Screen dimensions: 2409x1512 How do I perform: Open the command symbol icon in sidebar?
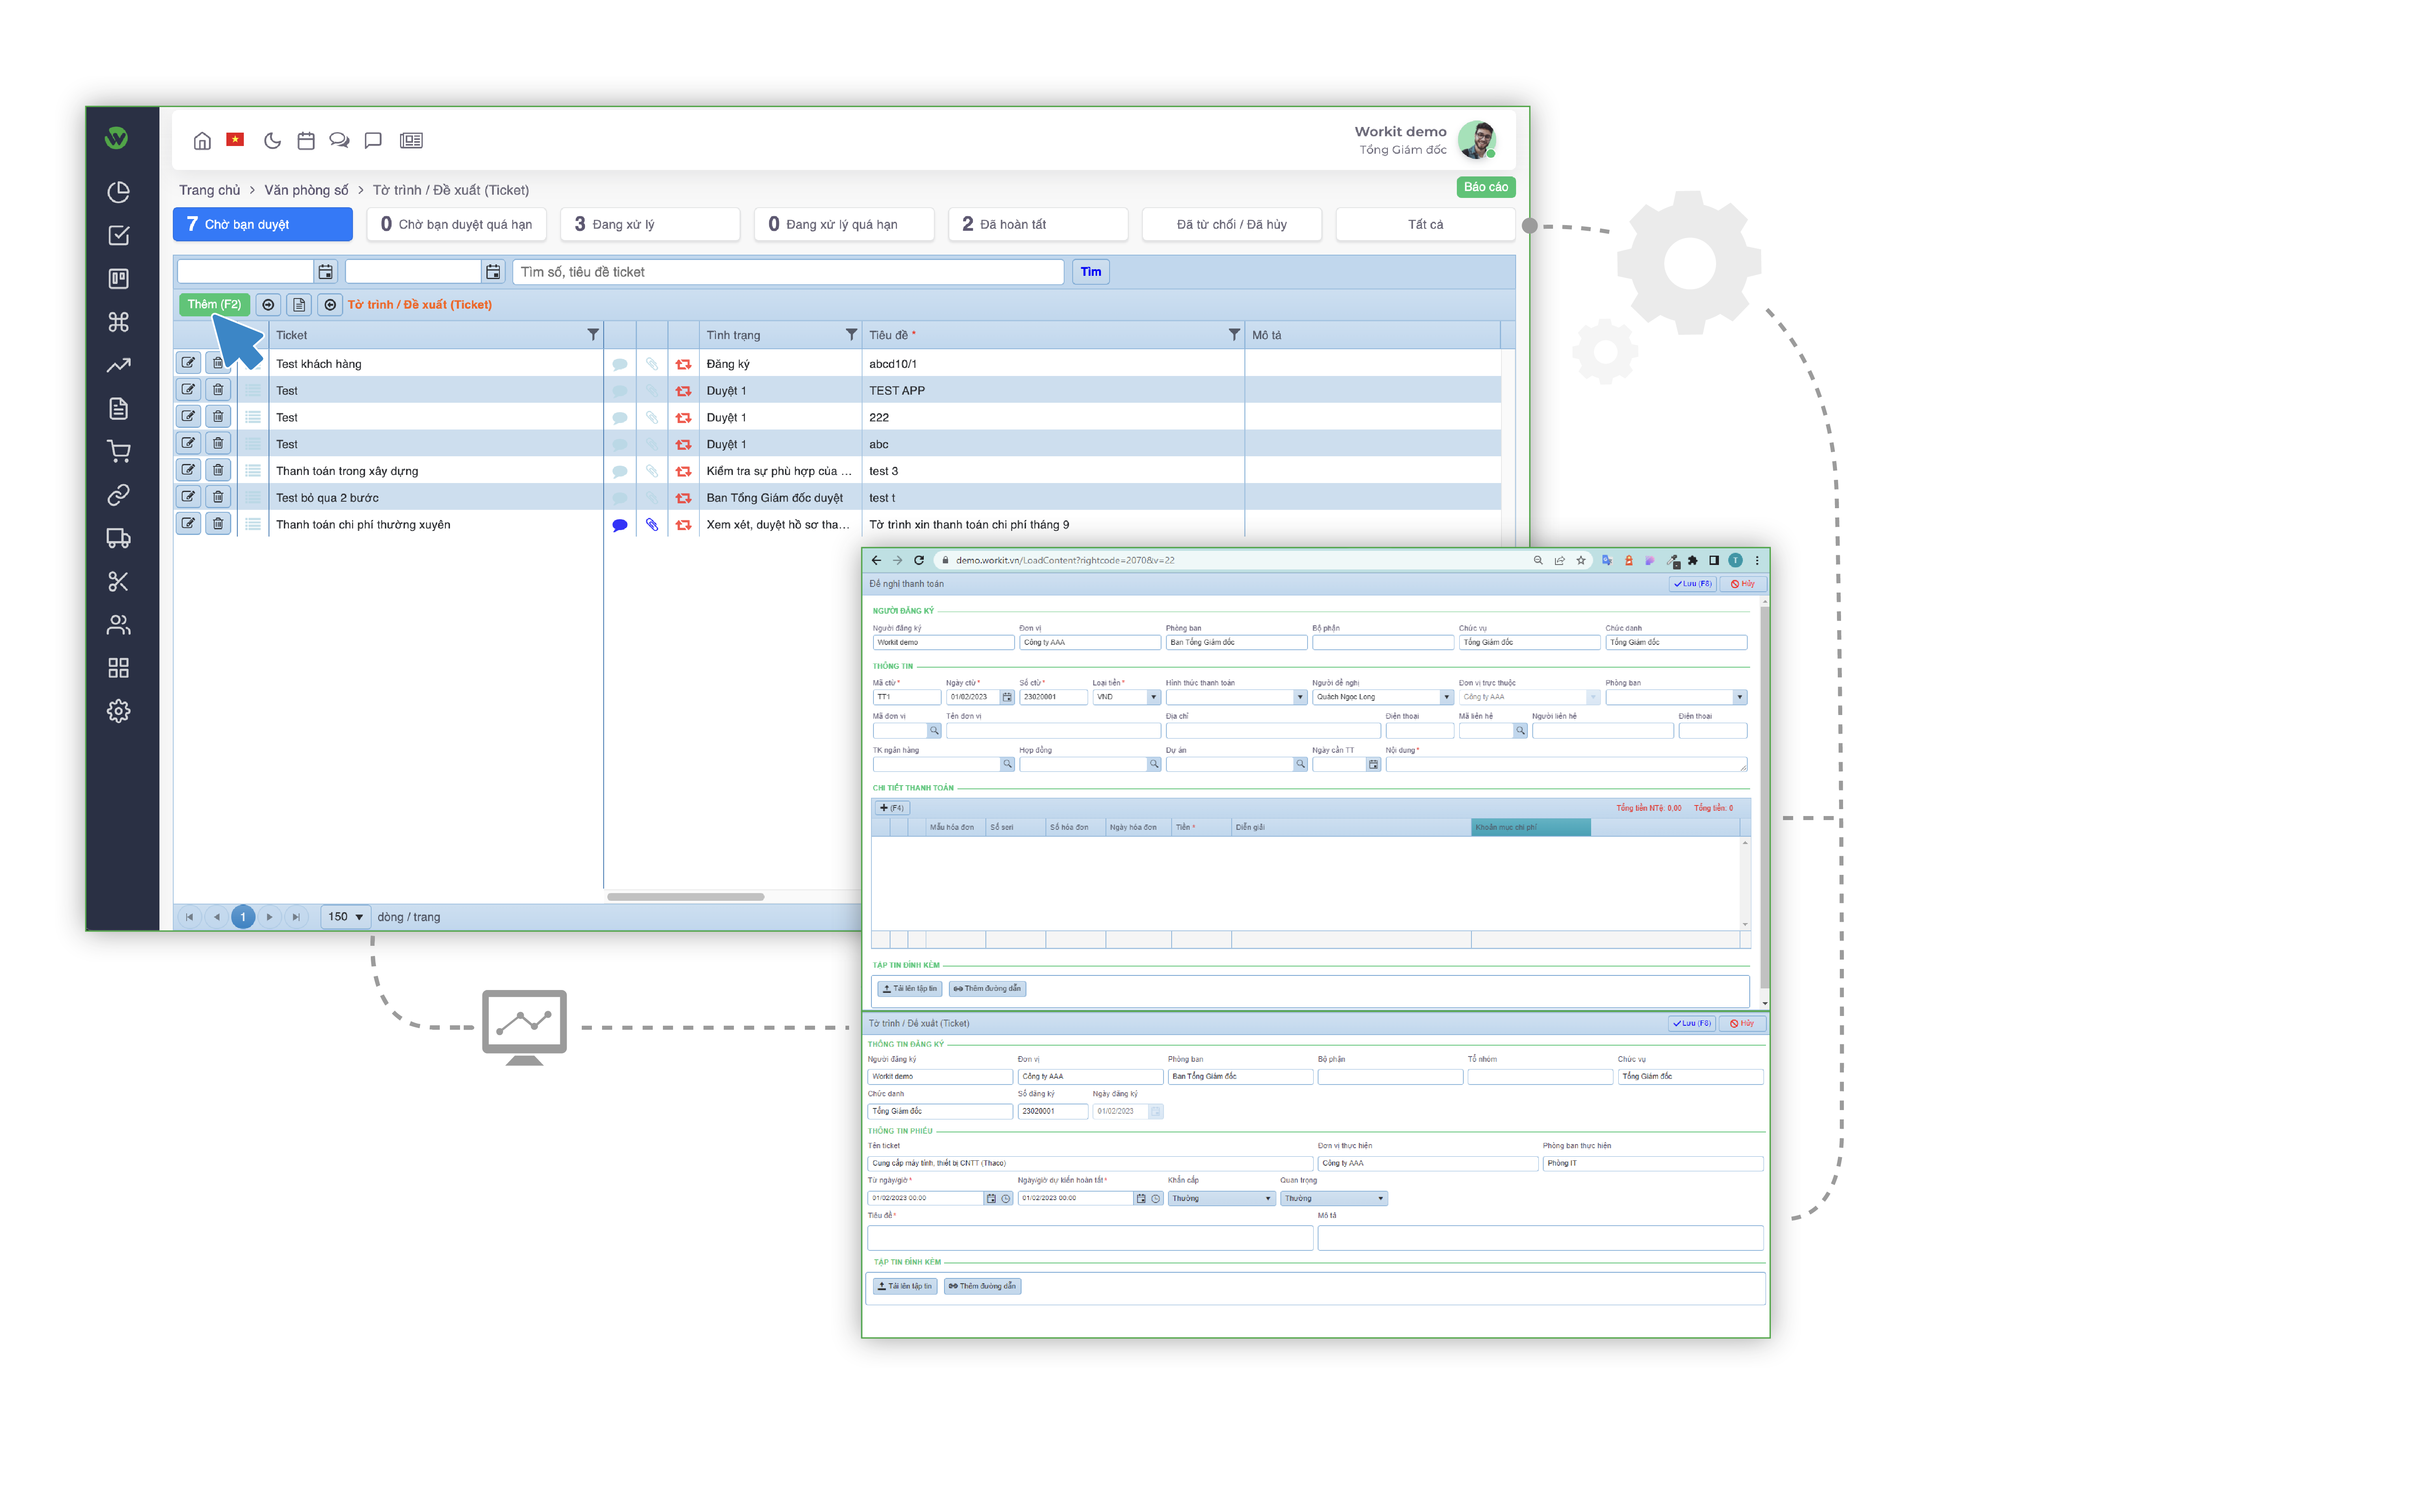119,322
